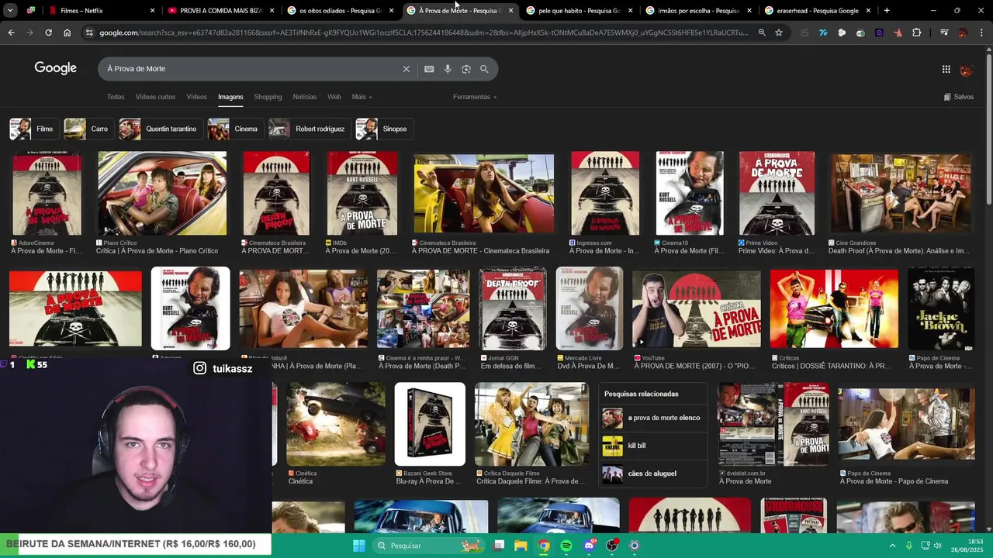The height and width of the screenshot is (558, 993).
Task: Open the Google apps grid
Action: (x=946, y=69)
